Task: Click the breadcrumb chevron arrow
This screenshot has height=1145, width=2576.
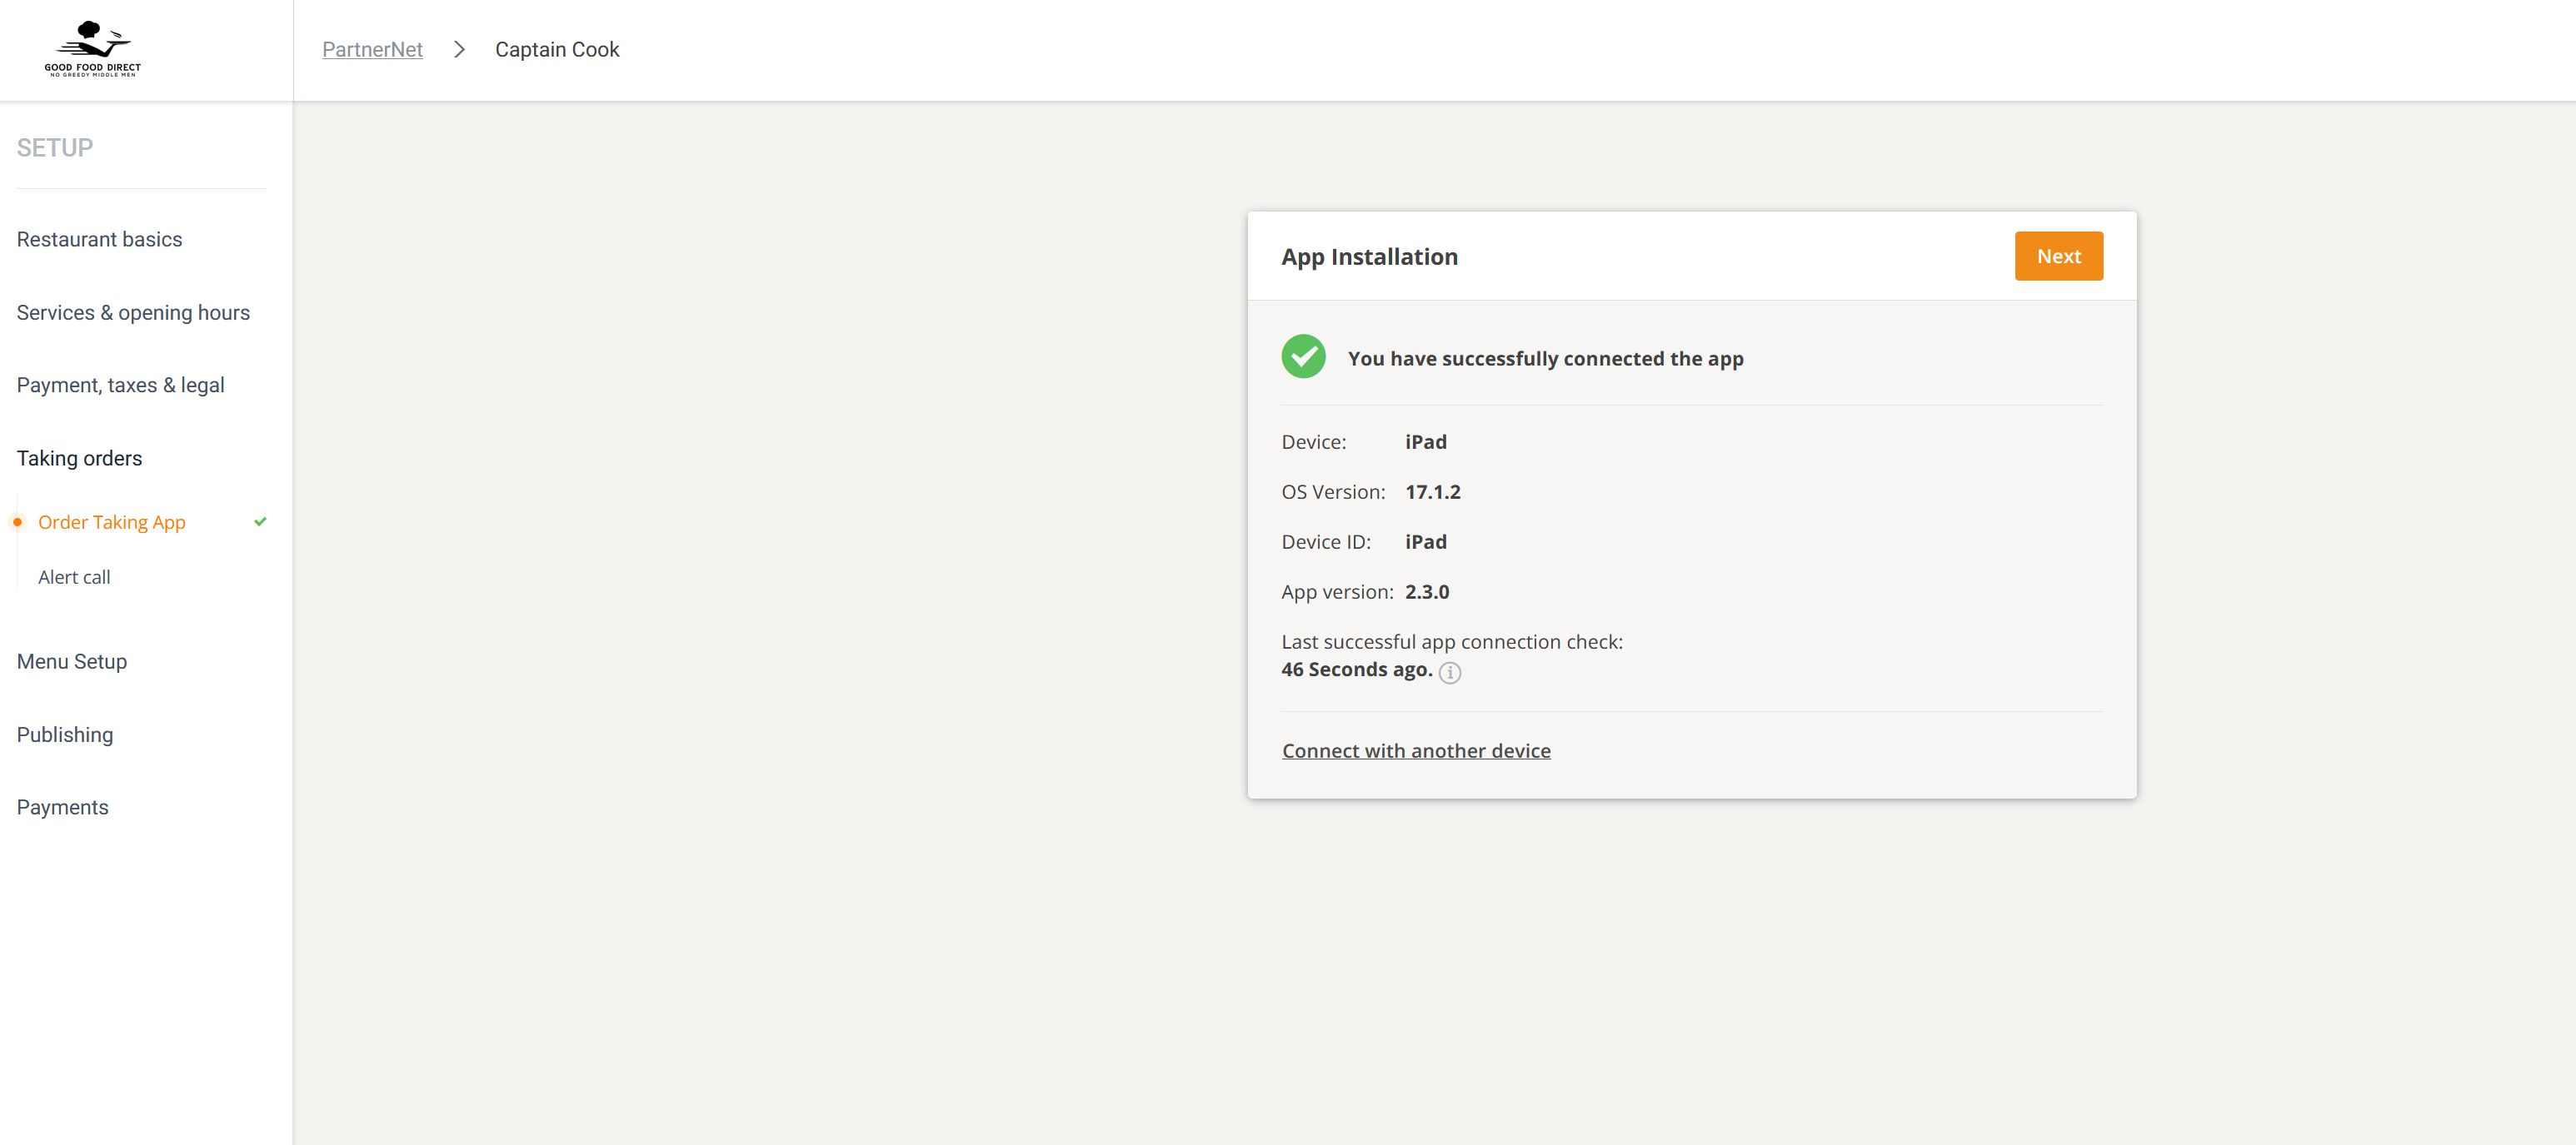Action: pyautogui.click(x=459, y=50)
